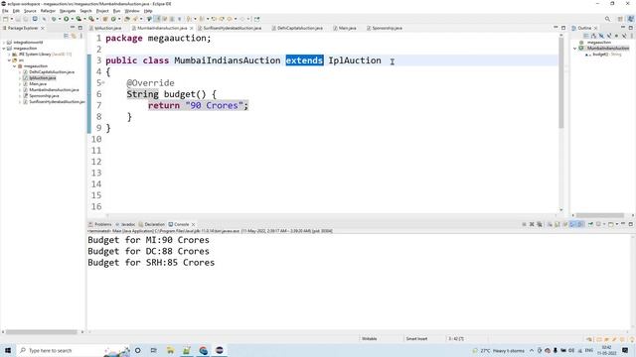Open the dropdown next to New icon
Screen dimensions: 636x357
tap(12, 19)
